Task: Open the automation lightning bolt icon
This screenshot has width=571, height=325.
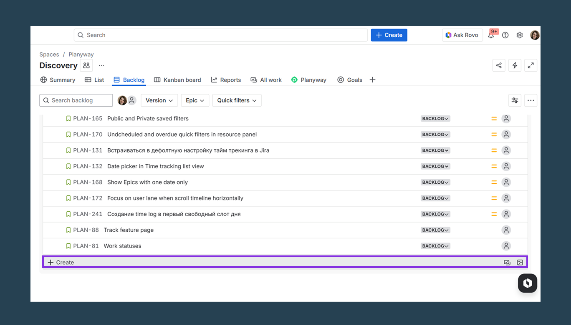Action: click(x=515, y=65)
